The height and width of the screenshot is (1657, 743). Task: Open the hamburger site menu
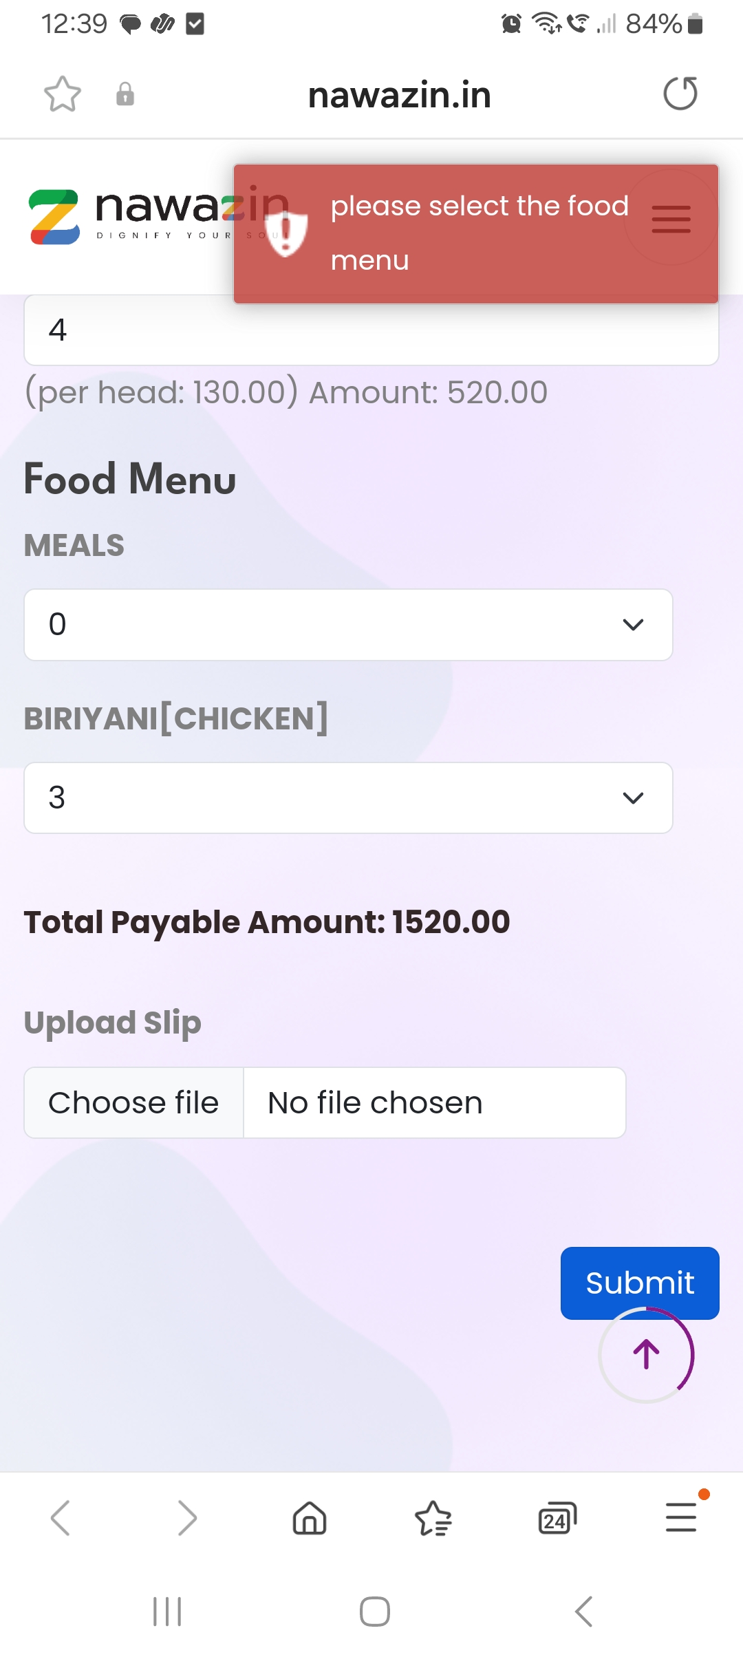pos(671,219)
